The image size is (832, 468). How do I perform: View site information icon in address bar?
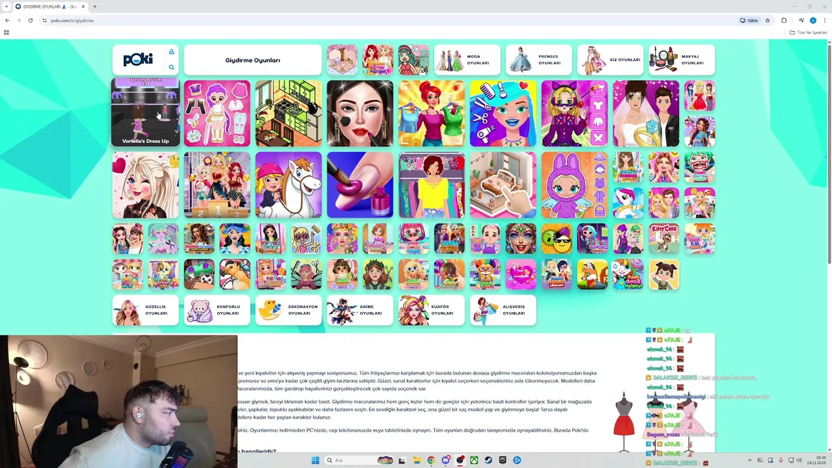click(44, 20)
